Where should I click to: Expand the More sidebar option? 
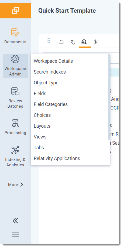(x=15, y=184)
